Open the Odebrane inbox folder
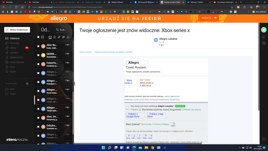Image resolution: width=268 pixels, height=151 pixels. pyautogui.click(x=15, y=38)
